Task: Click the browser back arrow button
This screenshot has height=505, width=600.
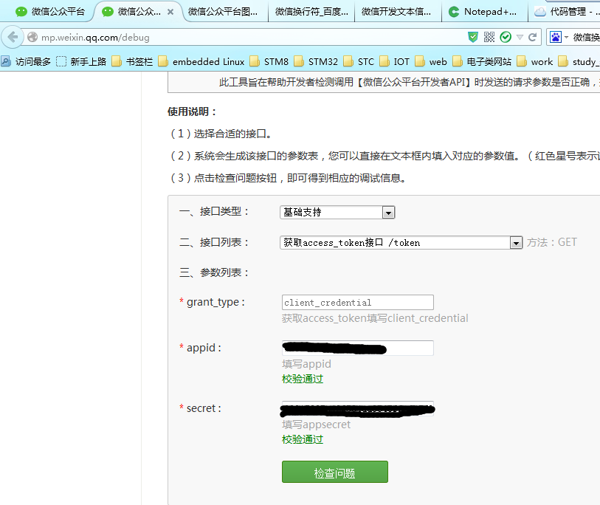Action: (x=13, y=37)
